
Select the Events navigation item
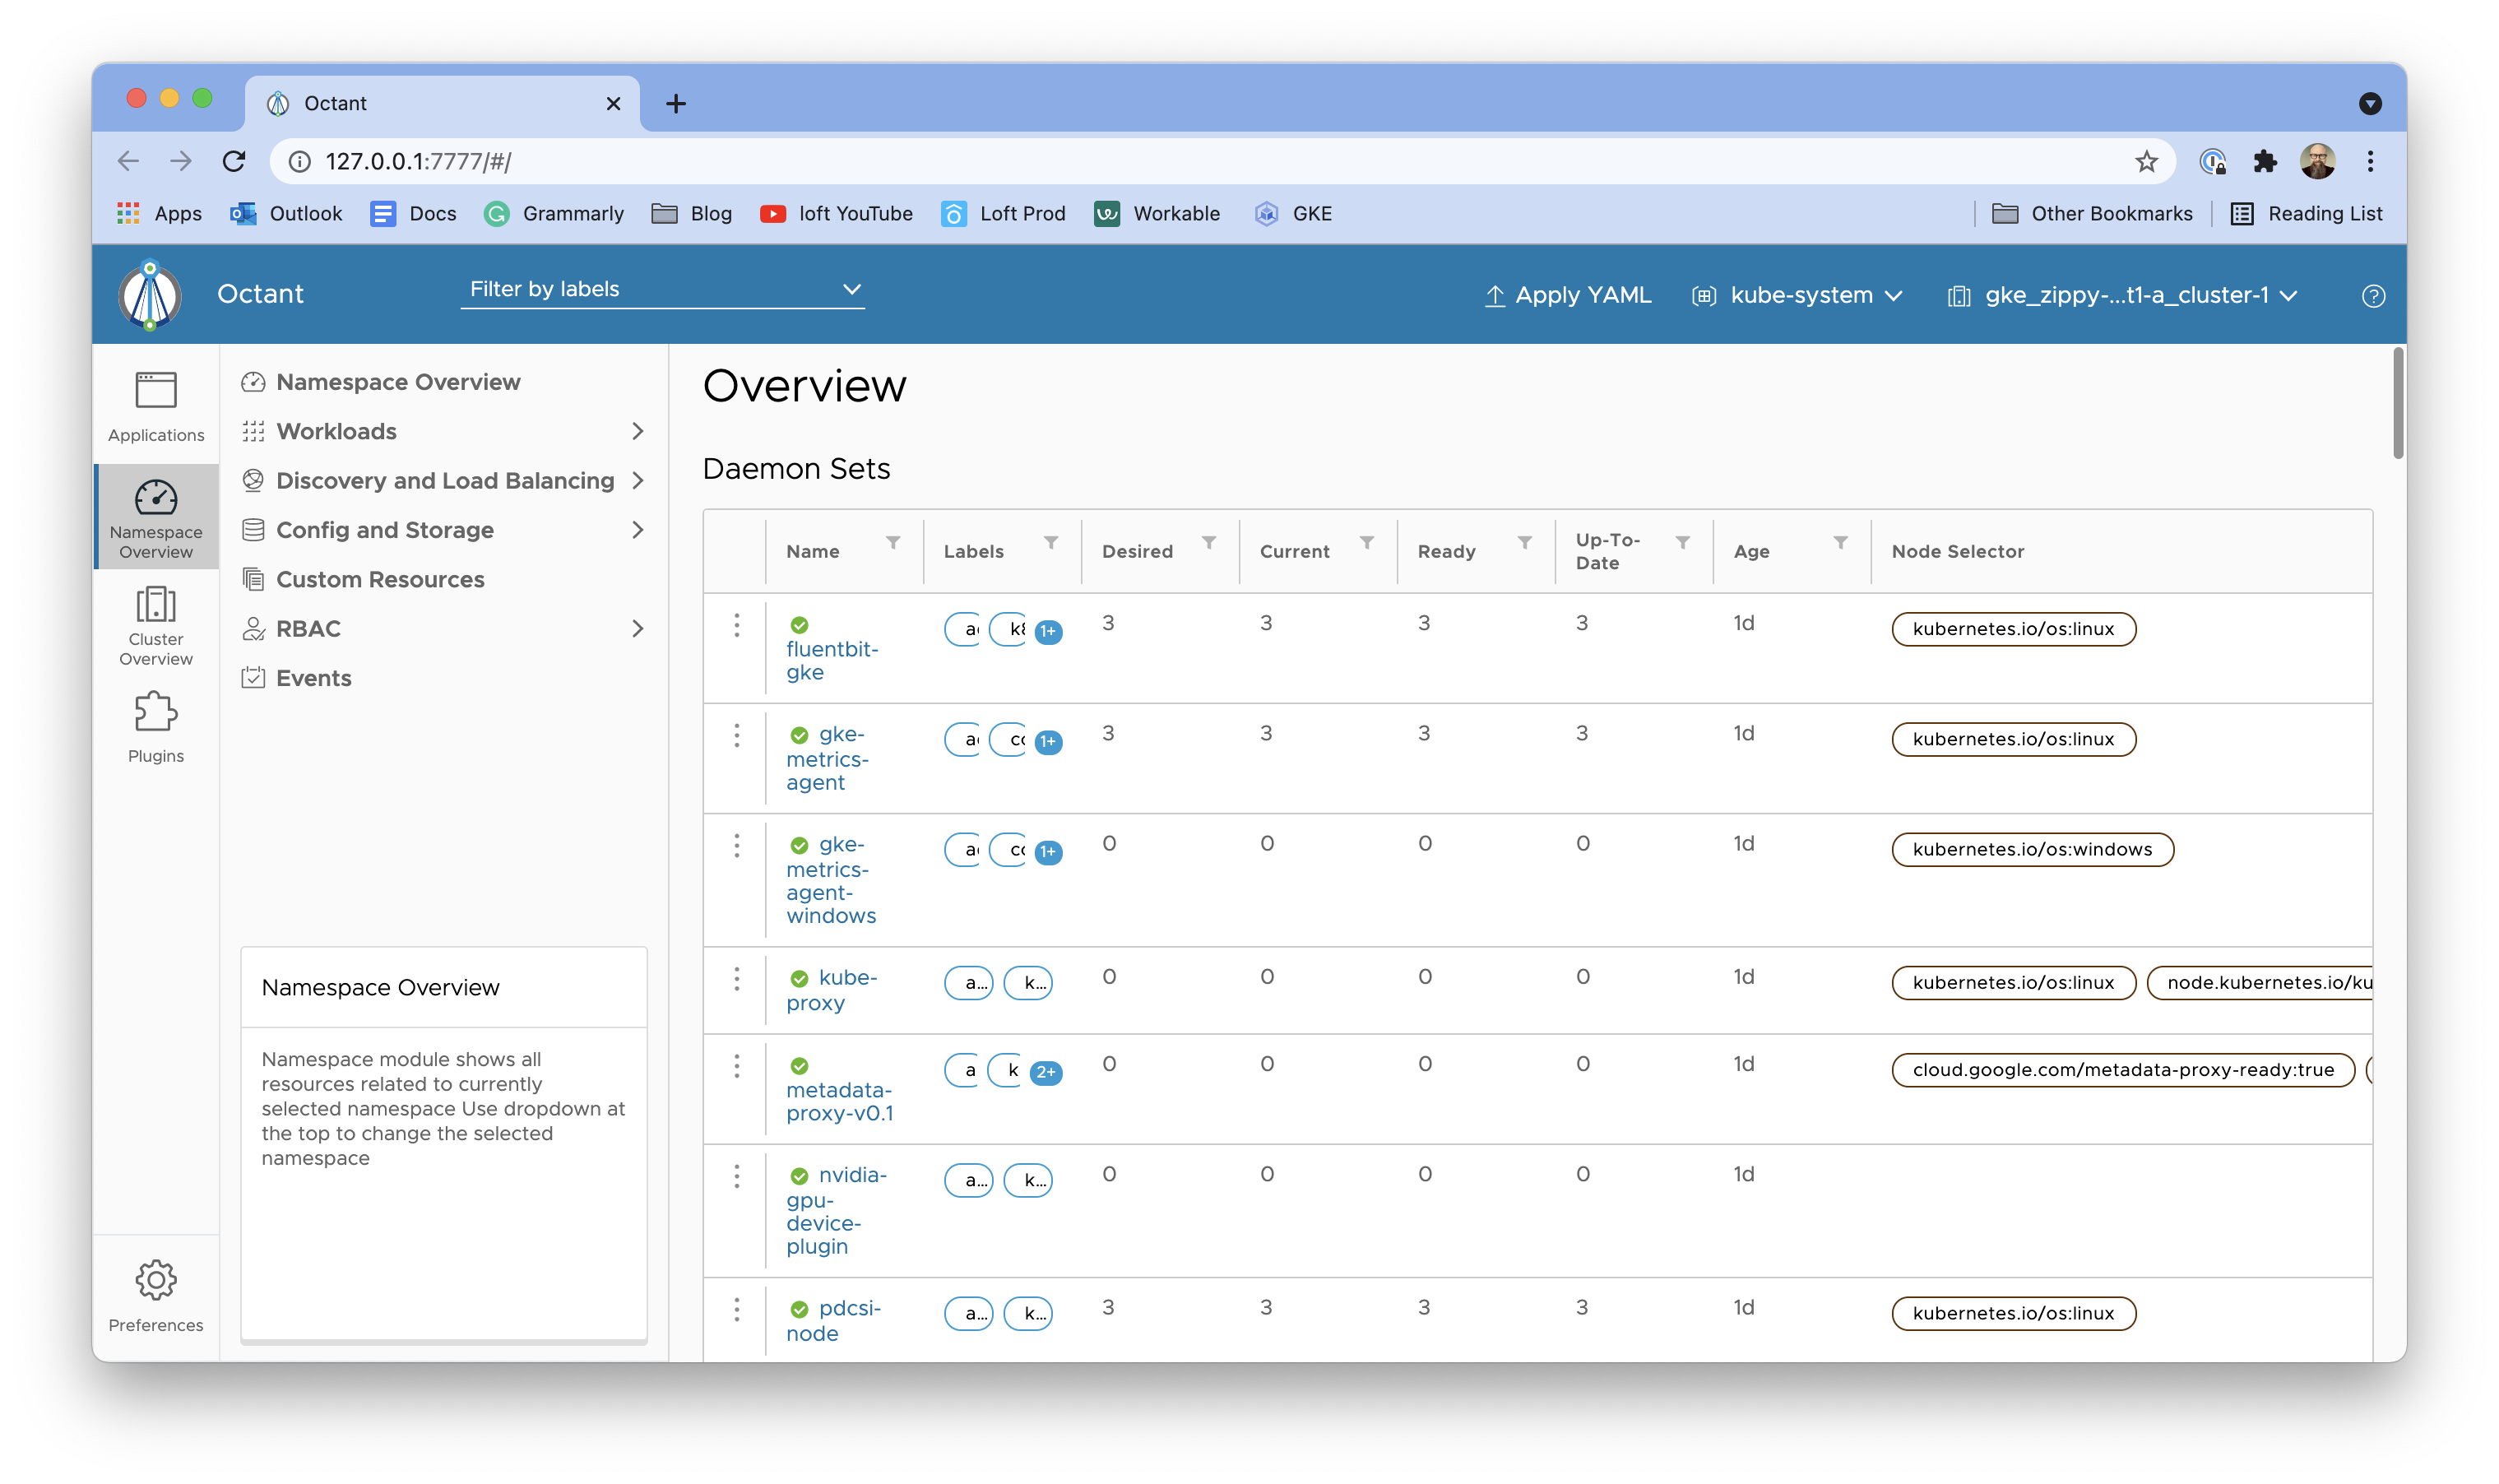click(x=313, y=678)
